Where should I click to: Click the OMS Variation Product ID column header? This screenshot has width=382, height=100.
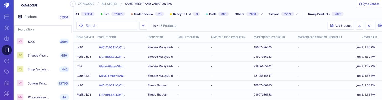pyautogui.click(x=228, y=37)
